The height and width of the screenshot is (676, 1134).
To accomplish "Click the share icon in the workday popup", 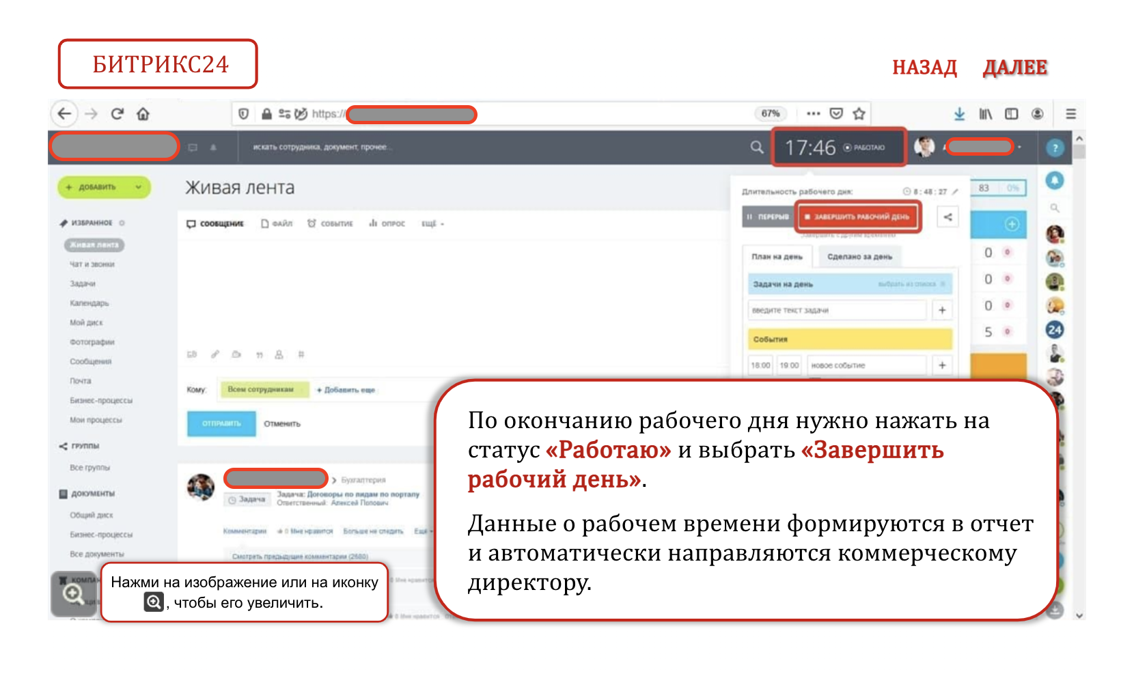I will click(948, 217).
